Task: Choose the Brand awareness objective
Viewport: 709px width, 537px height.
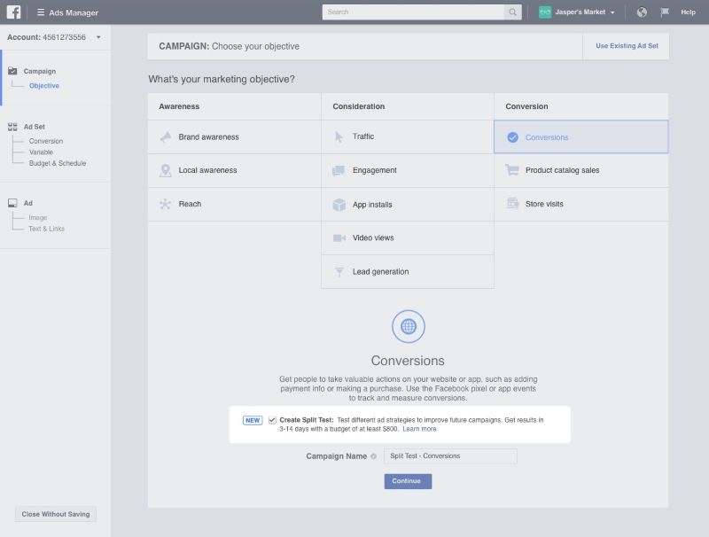Action: tap(234, 137)
